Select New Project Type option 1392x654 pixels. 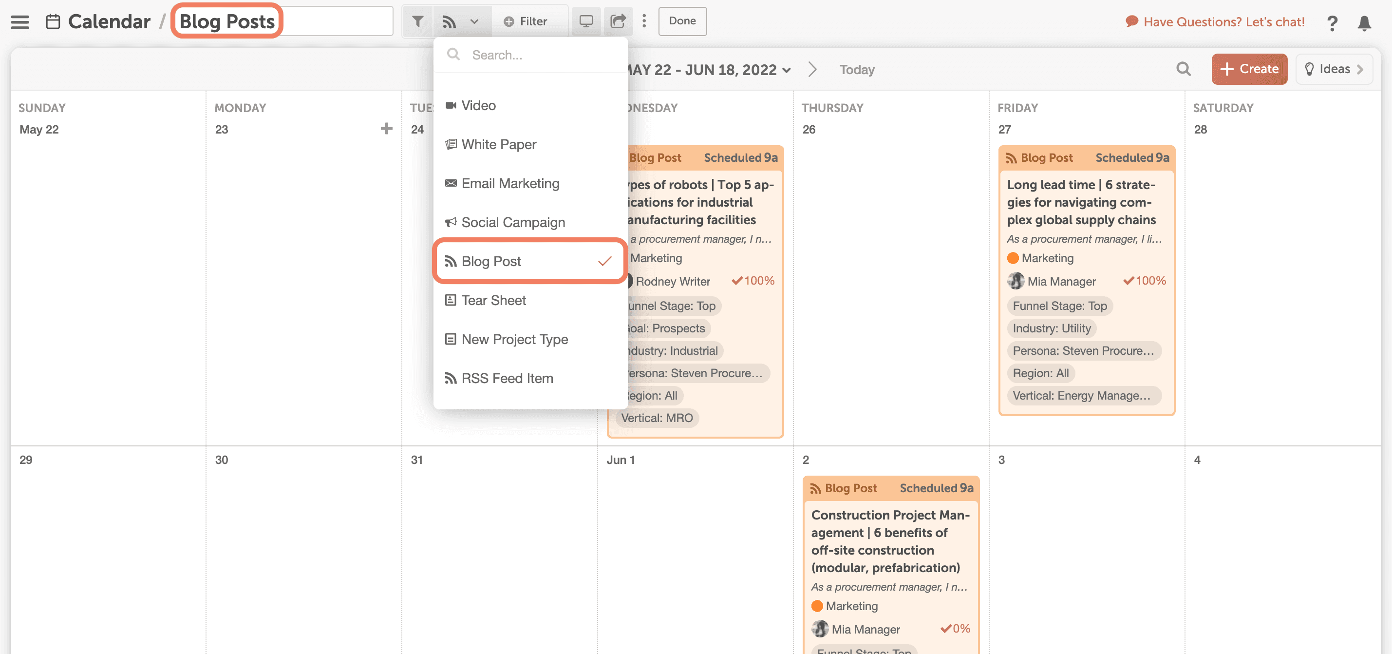coord(531,339)
